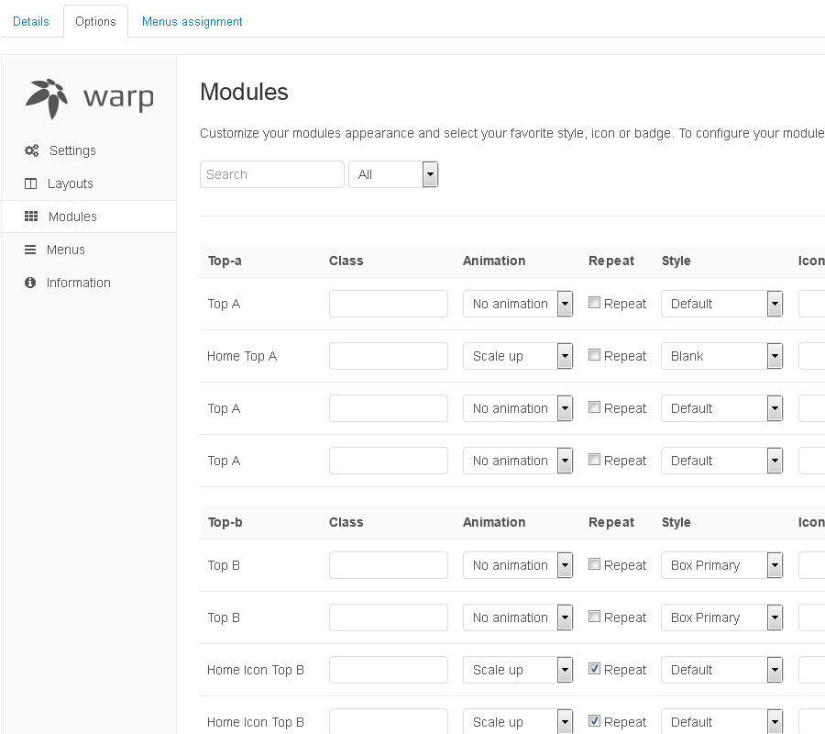The image size is (825, 734).
Task: Click the Menus hamburger icon in sidebar
Action: tap(30, 250)
